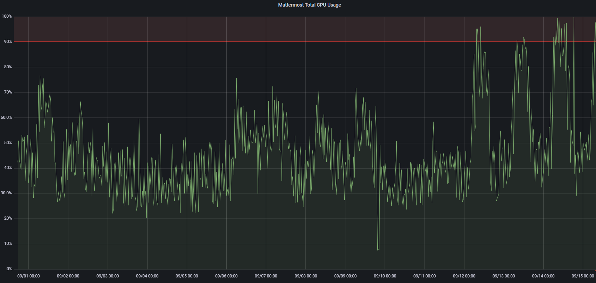Viewport: 596px width, 283px height.
Task: Open the Mattermost Total CPU Usage panel title
Action: pos(309,5)
